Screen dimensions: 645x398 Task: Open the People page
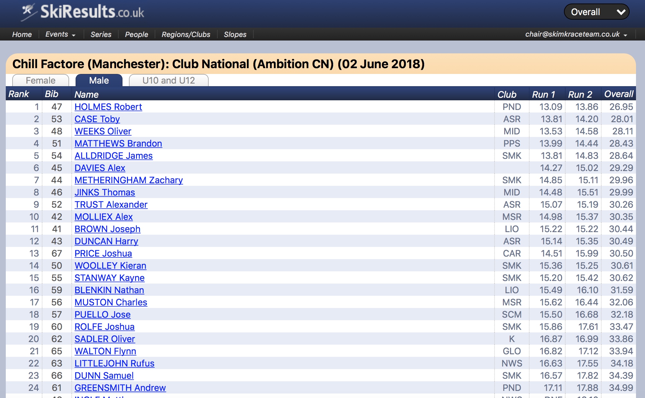click(x=136, y=34)
